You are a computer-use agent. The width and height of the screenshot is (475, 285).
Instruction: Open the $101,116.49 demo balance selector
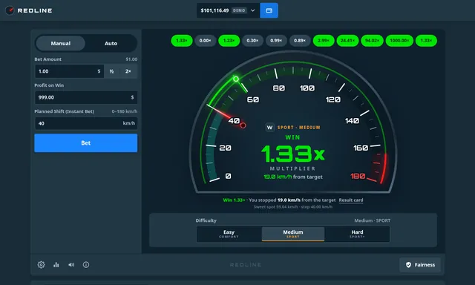click(x=228, y=10)
